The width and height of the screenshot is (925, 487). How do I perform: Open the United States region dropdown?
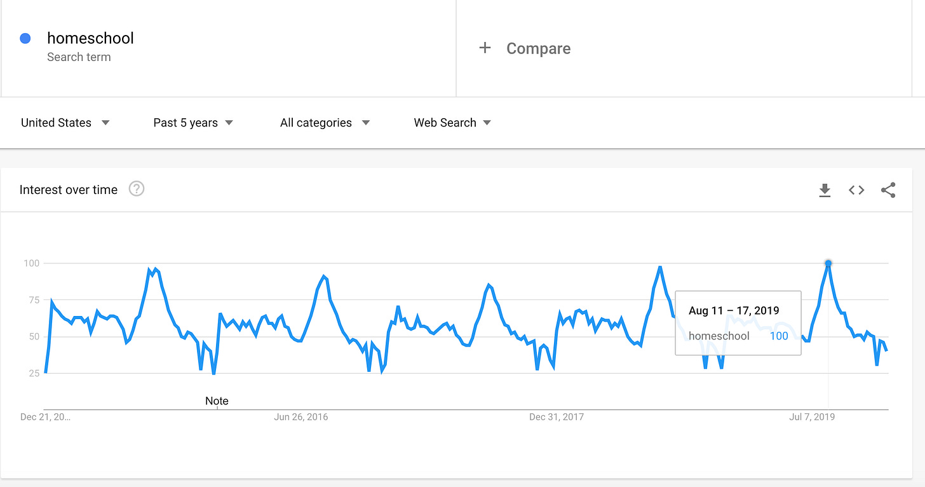tap(65, 123)
